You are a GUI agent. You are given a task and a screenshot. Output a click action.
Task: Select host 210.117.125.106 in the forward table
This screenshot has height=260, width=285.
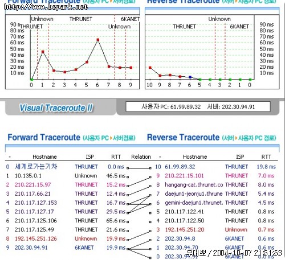point(36,221)
